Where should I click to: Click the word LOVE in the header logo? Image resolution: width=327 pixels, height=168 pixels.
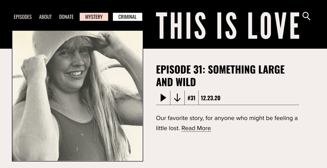tap(274, 26)
